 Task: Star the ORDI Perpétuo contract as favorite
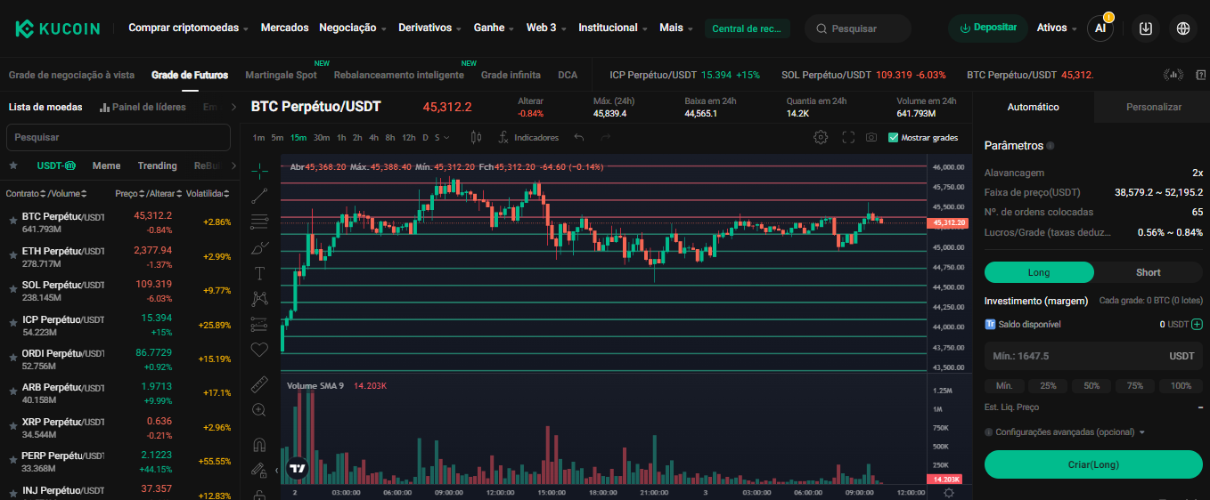pos(12,358)
